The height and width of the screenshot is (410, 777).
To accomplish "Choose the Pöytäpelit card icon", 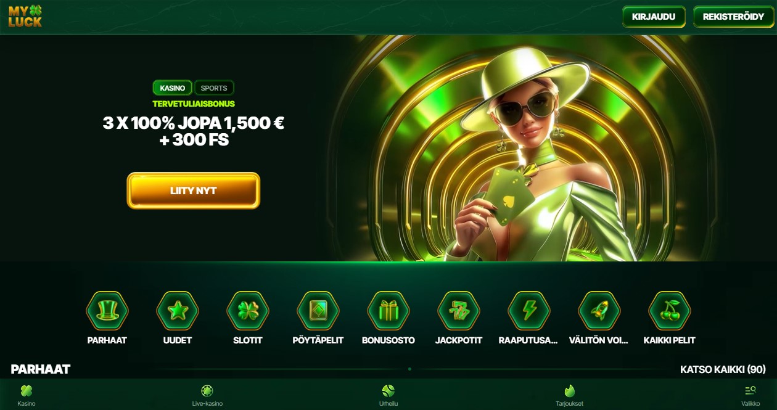I will click(x=318, y=311).
